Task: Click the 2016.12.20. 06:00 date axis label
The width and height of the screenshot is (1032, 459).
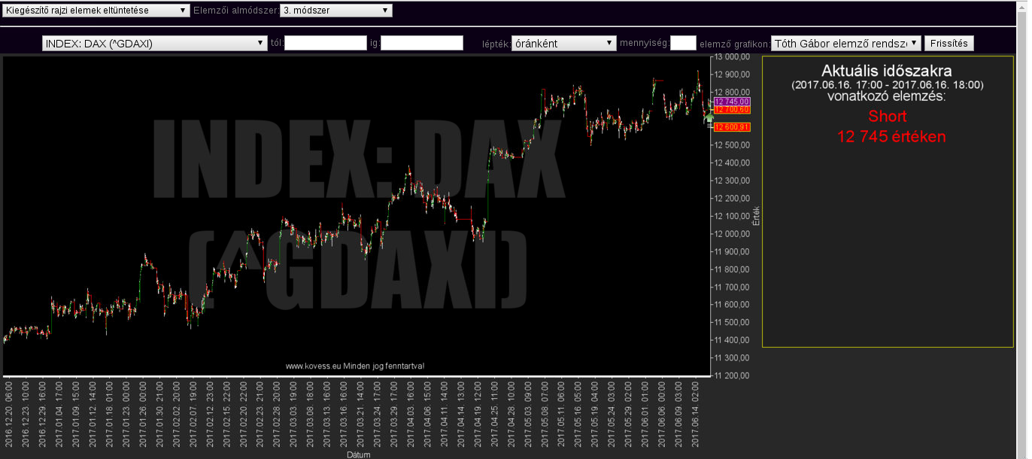Action: [x=8, y=412]
